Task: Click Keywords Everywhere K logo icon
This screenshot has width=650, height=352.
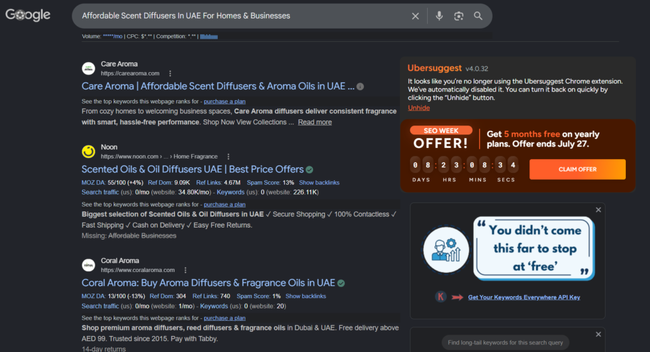Action: pyautogui.click(x=441, y=297)
